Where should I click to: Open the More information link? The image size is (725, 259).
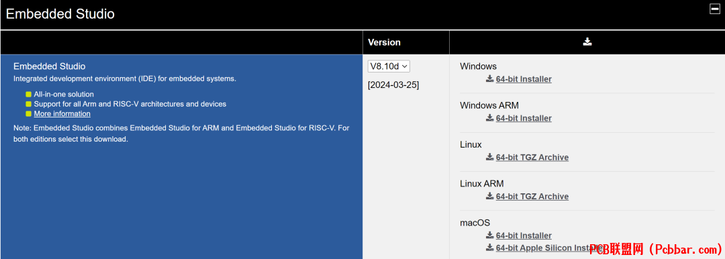coord(62,114)
